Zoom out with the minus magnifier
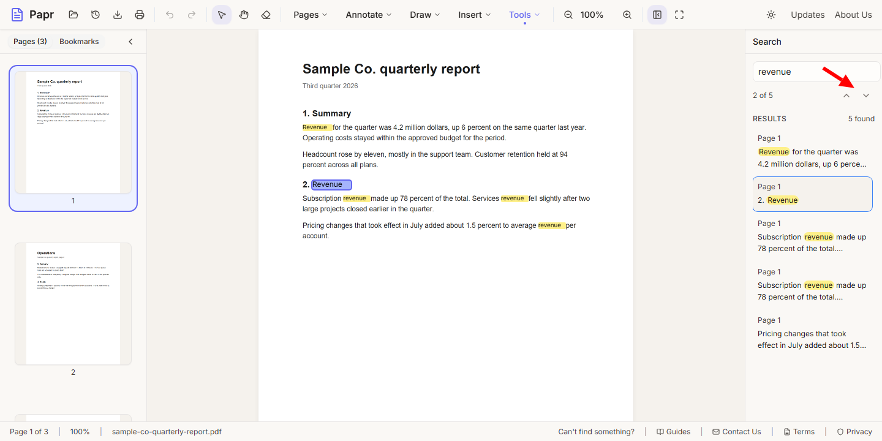The width and height of the screenshot is (882, 441). pyautogui.click(x=568, y=15)
